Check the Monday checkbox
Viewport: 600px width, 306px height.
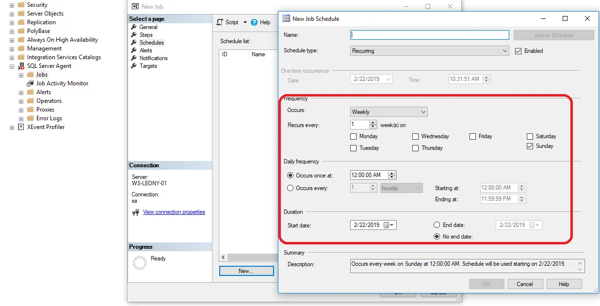point(354,137)
